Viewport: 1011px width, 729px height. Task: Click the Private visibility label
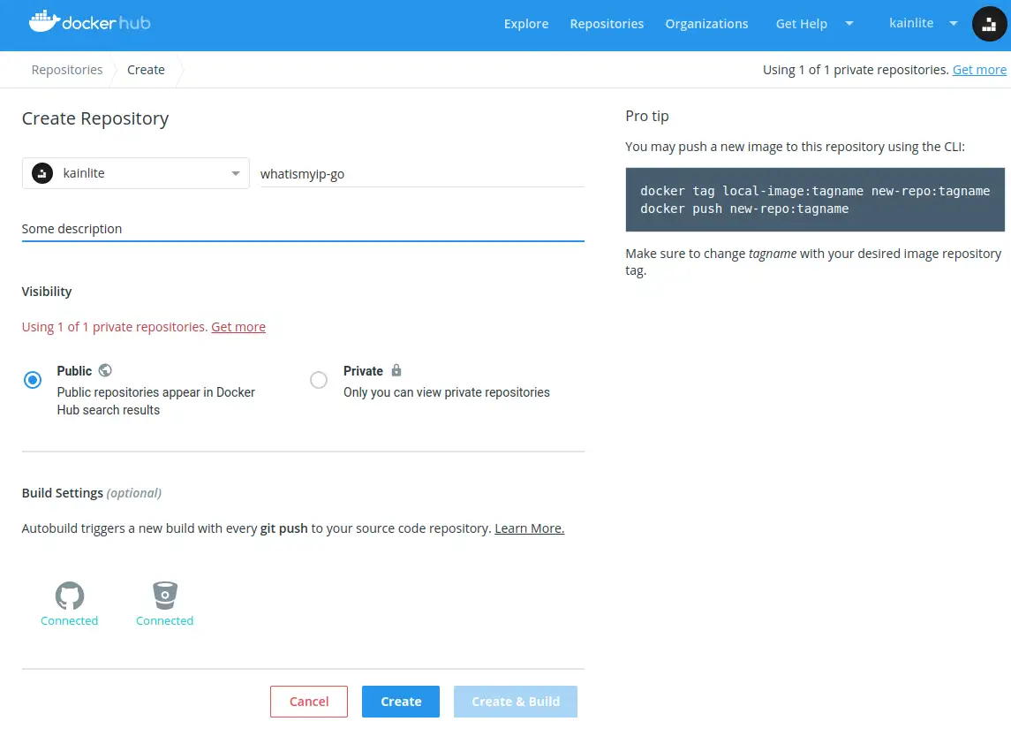363,371
